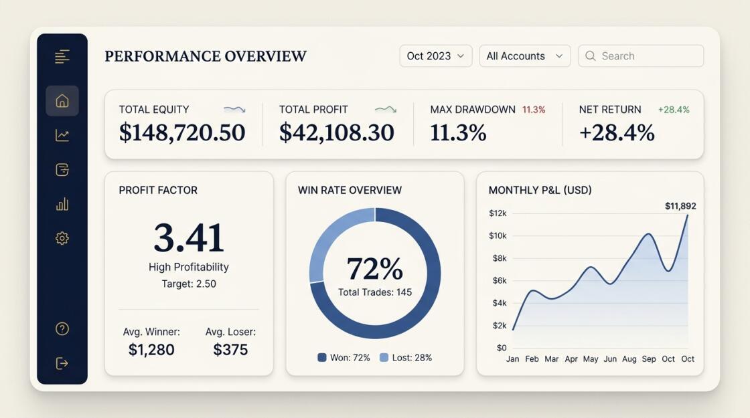Open the wallet icon in sidebar
The width and height of the screenshot is (750, 418).
[x=62, y=170]
